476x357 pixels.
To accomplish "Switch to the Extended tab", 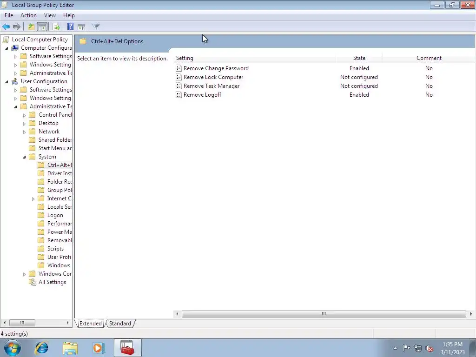I will click(91, 324).
